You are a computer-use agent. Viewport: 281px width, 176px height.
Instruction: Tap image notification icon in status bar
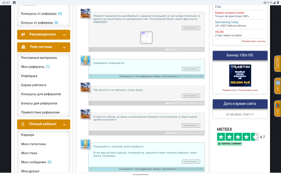coord(14,2)
